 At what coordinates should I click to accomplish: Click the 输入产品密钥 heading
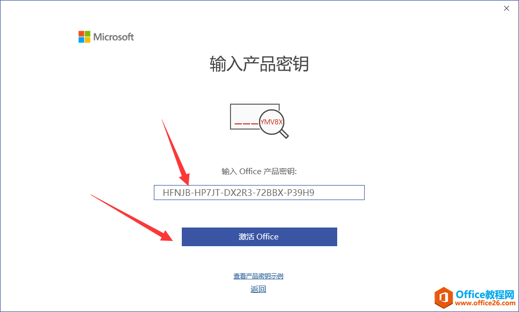259,64
